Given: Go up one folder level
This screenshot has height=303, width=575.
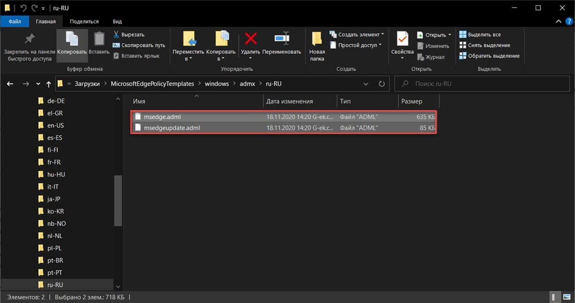Looking at the screenshot, I should coord(48,84).
